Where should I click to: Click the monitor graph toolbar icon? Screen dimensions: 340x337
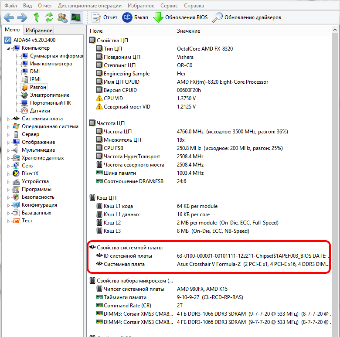[x=76, y=17]
